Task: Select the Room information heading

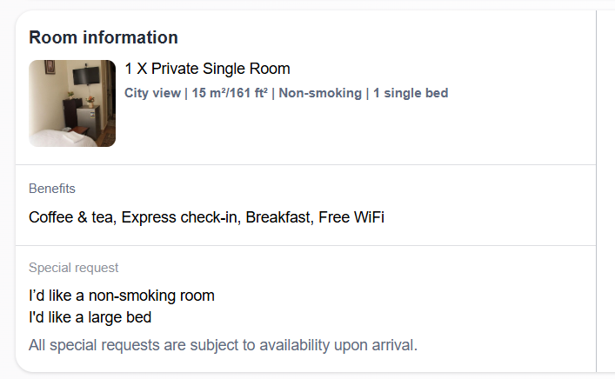Action: (x=104, y=37)
